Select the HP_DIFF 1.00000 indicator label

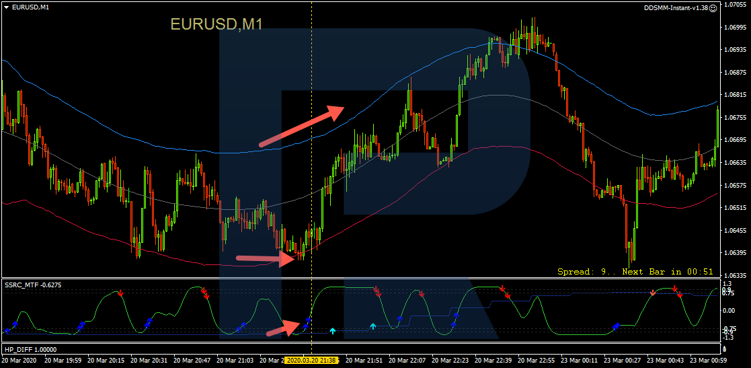click(30, 349)
